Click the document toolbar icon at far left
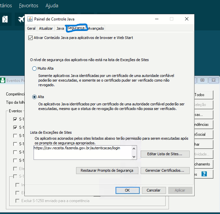 coord(5,19)
